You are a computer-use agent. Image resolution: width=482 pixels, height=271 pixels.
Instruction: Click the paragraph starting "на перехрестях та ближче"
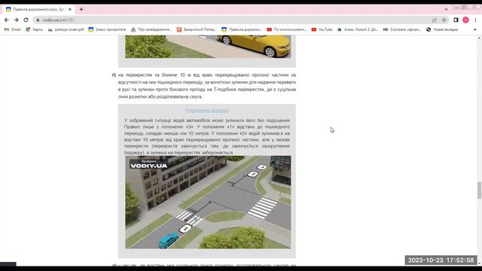207,86
